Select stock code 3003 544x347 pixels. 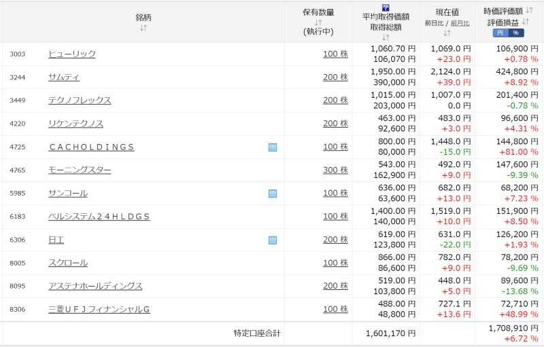point(18,54)
